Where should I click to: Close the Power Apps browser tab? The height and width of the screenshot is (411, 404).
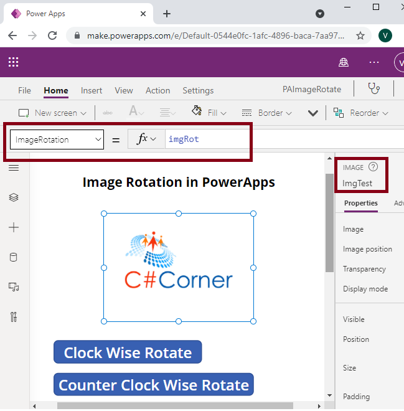143,14
